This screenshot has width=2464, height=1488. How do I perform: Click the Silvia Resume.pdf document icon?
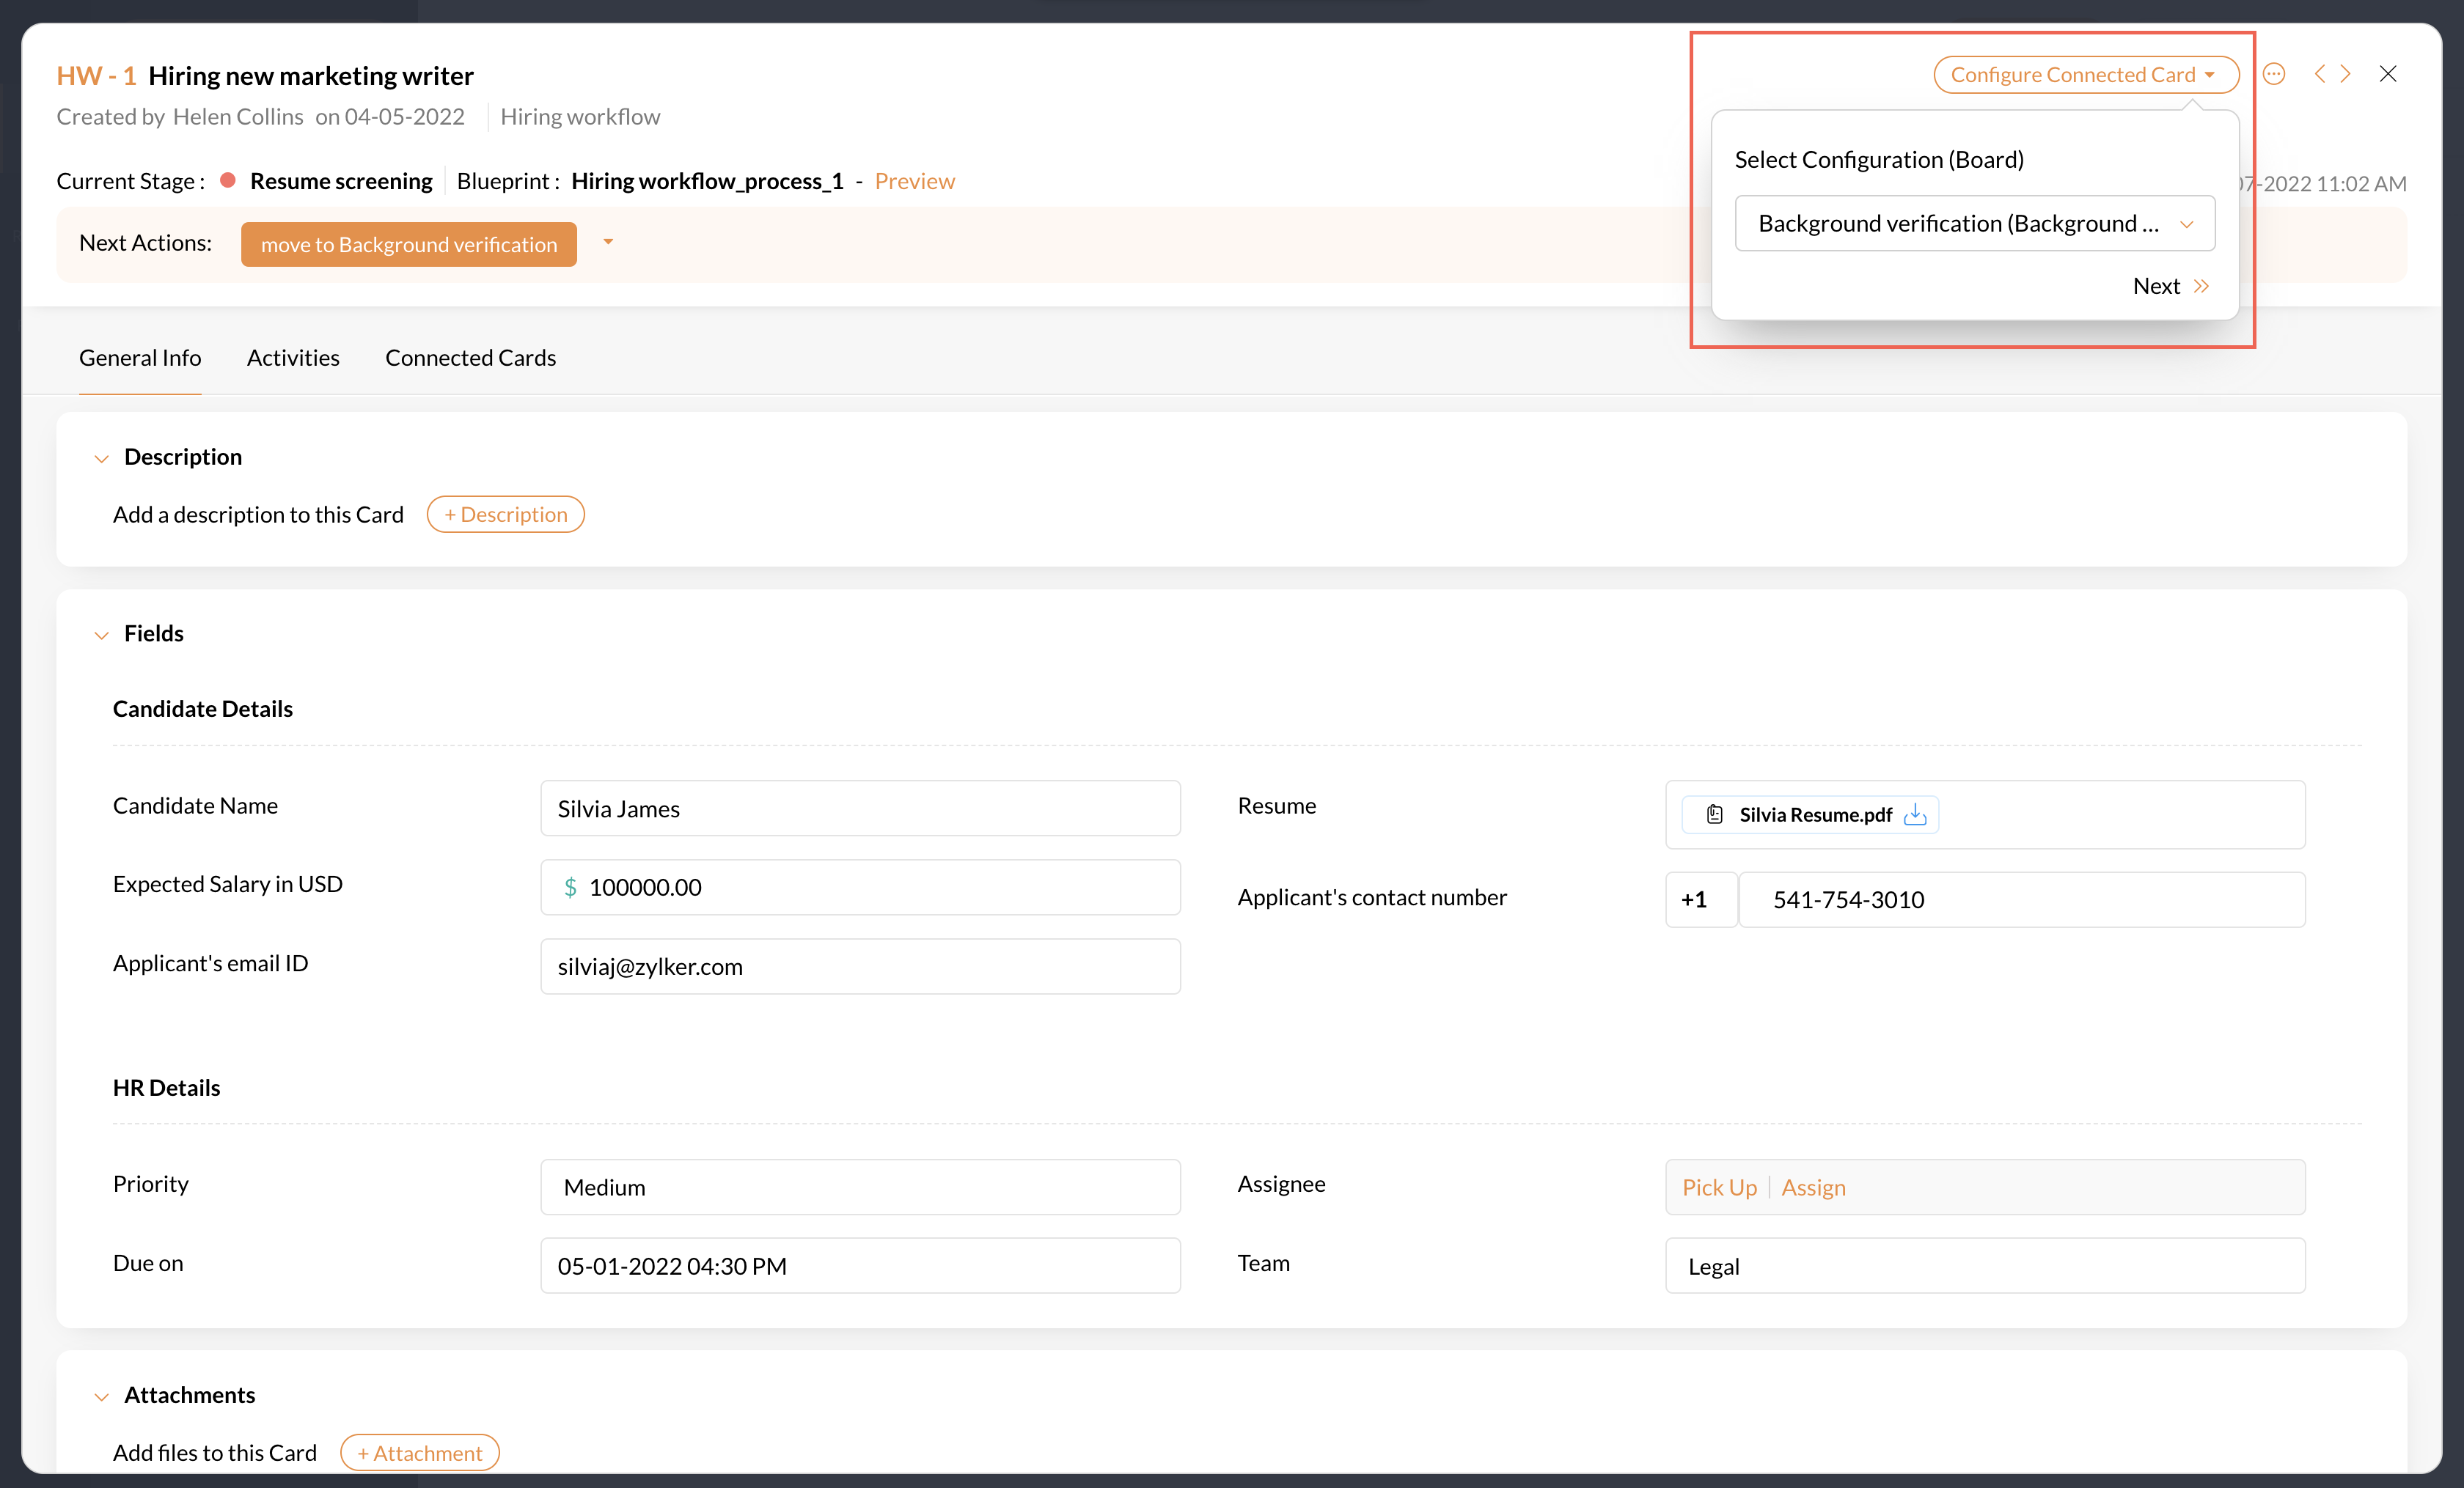[1714, 814]
